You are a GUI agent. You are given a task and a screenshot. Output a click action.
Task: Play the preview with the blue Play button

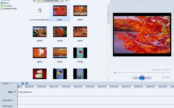point(142,78)
